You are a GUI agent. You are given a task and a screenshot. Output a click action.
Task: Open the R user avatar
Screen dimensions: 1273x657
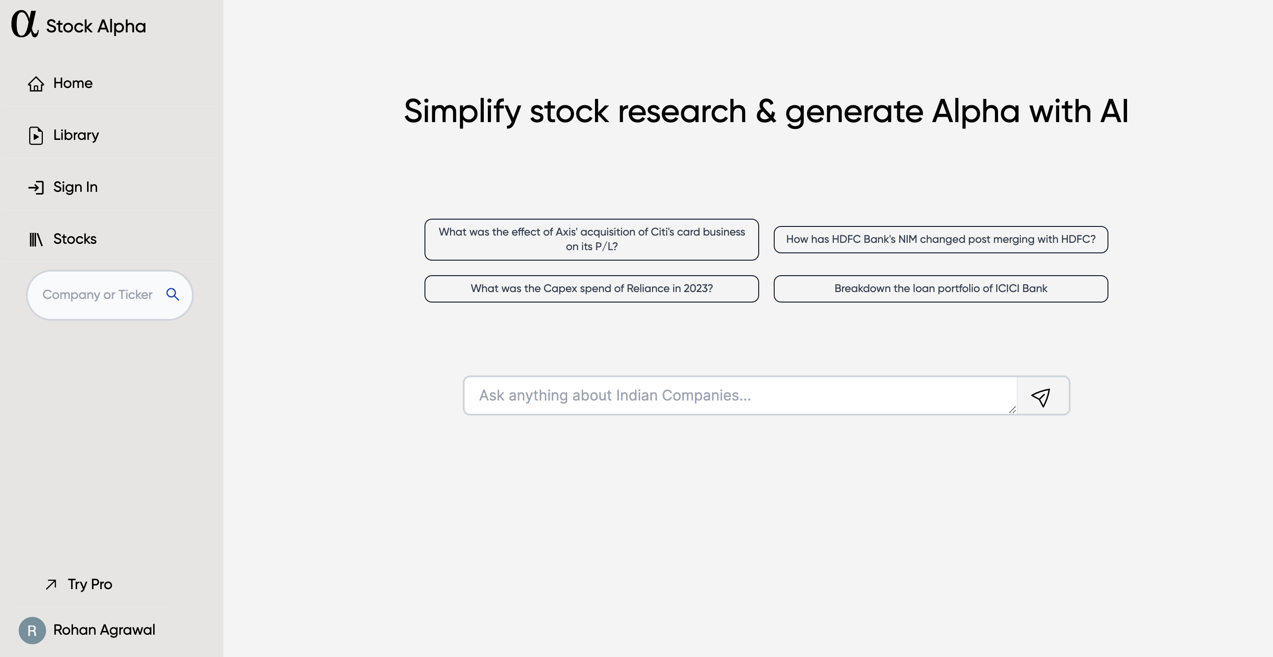(x=32, y=630)
